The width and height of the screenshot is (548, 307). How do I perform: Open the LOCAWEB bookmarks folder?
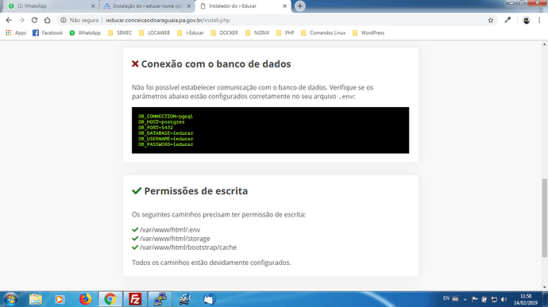154,33
